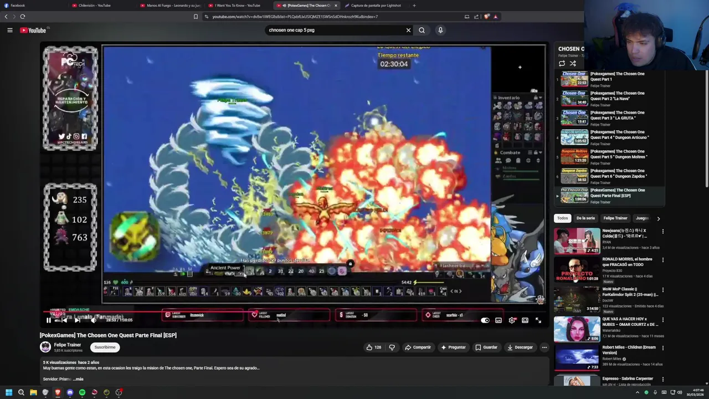
Task: Open Part 6 "Dungeon Zapdos" video
Action: point(609,176)
